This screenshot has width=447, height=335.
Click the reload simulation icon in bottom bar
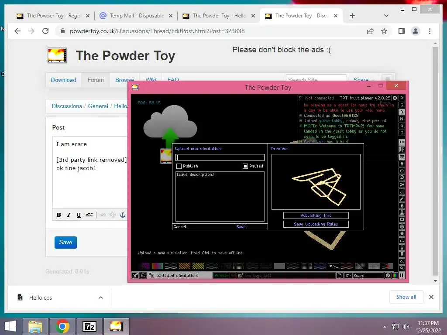click(x=143, y=276)
